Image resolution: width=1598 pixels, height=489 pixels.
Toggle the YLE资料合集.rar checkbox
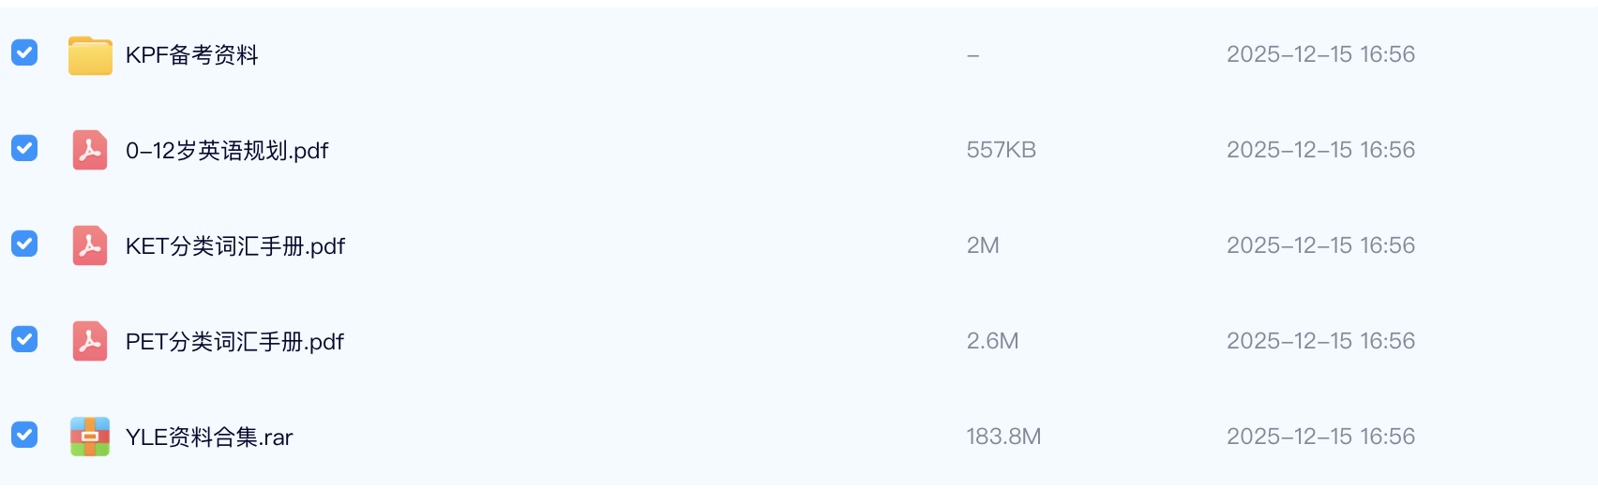pyautogui.click(x=24, y=435)
